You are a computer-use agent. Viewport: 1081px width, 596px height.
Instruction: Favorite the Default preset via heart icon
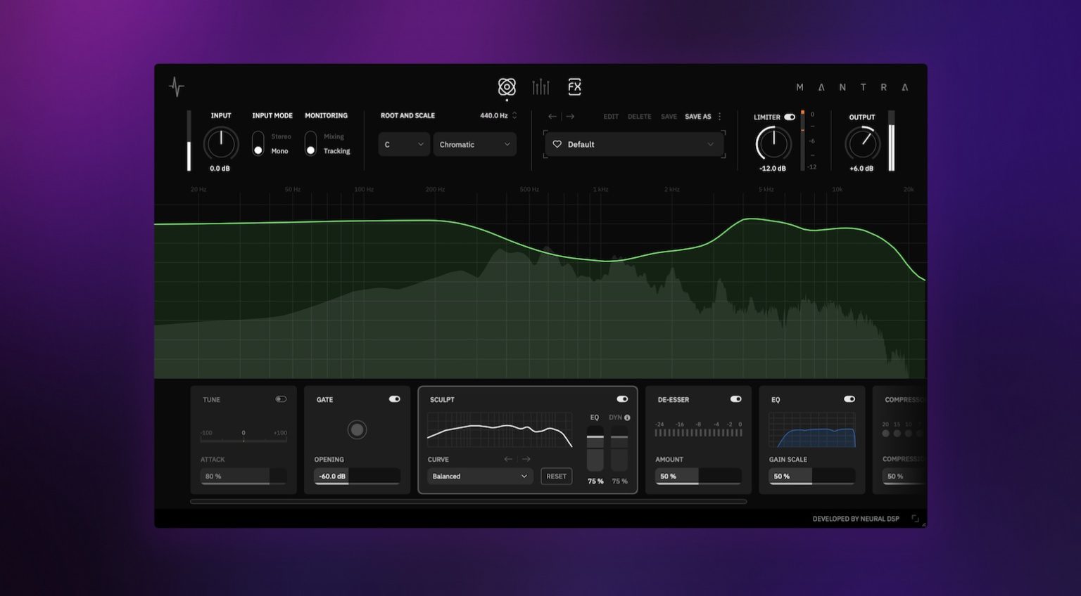(557, 144)
